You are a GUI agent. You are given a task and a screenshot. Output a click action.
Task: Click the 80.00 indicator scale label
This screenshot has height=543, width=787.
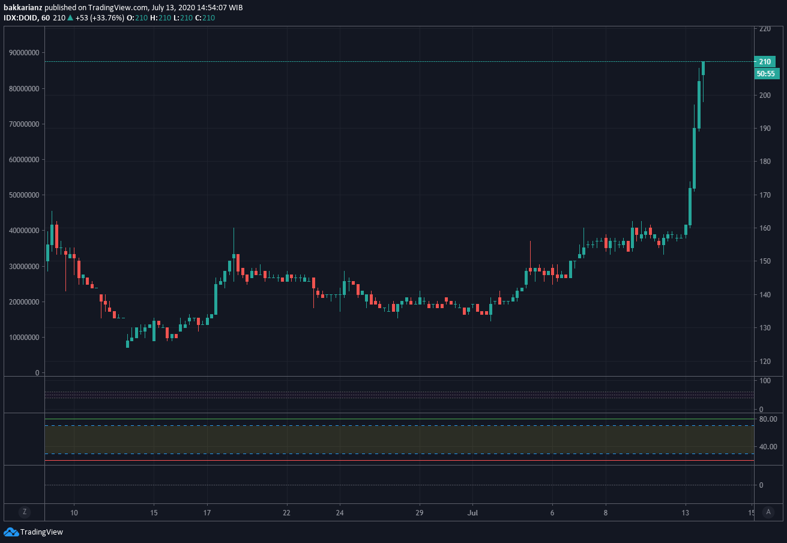click(768, 419)
